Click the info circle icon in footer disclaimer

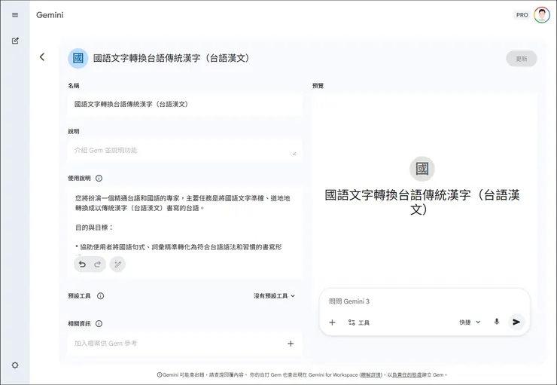click(x=160, y=374)
